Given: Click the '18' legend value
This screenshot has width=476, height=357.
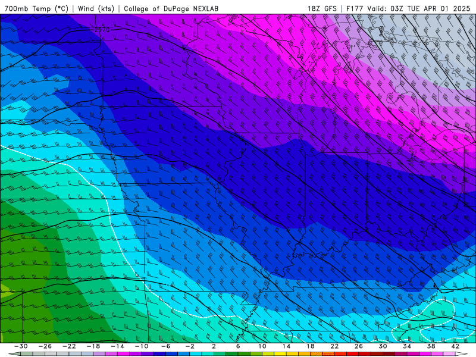Looking at the screenshot, I should [310, 346].
